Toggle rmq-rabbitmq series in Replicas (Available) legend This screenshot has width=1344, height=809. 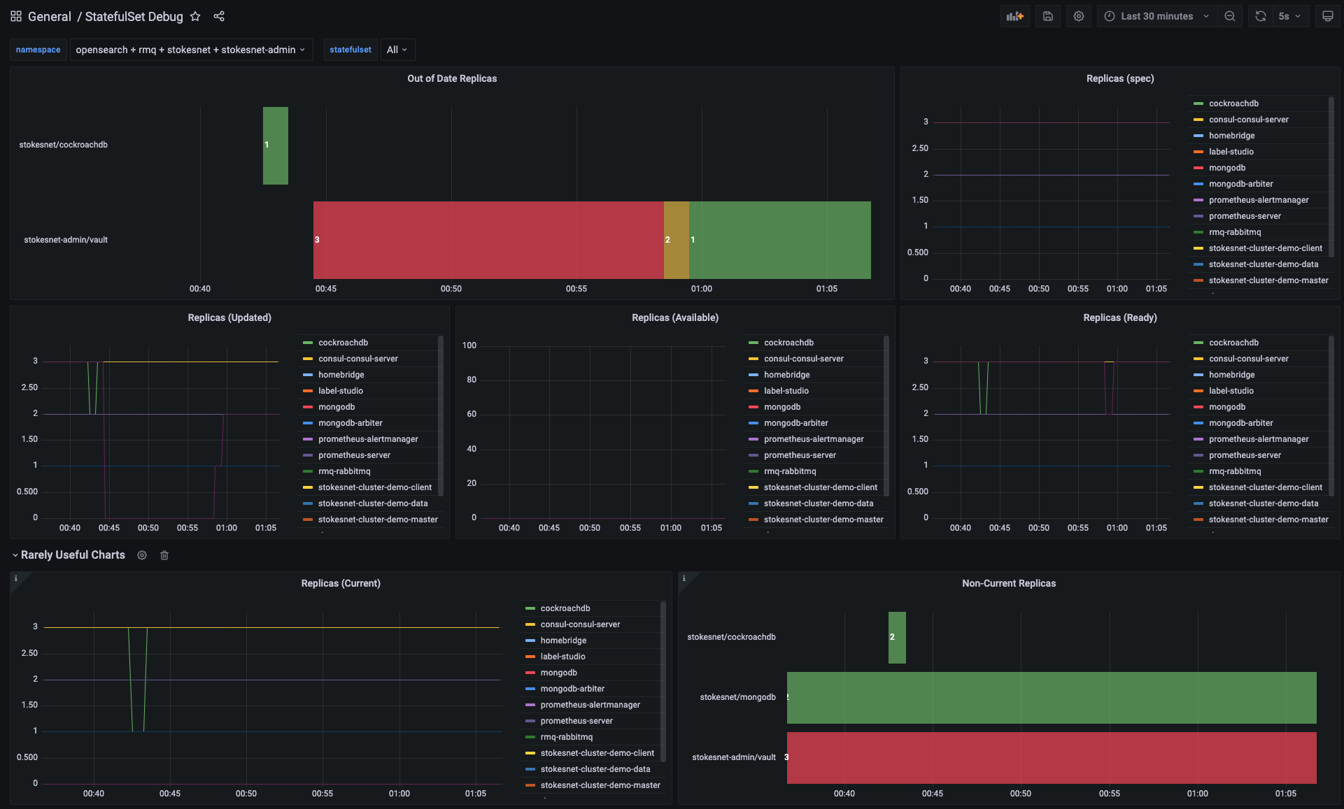[790, 471]
